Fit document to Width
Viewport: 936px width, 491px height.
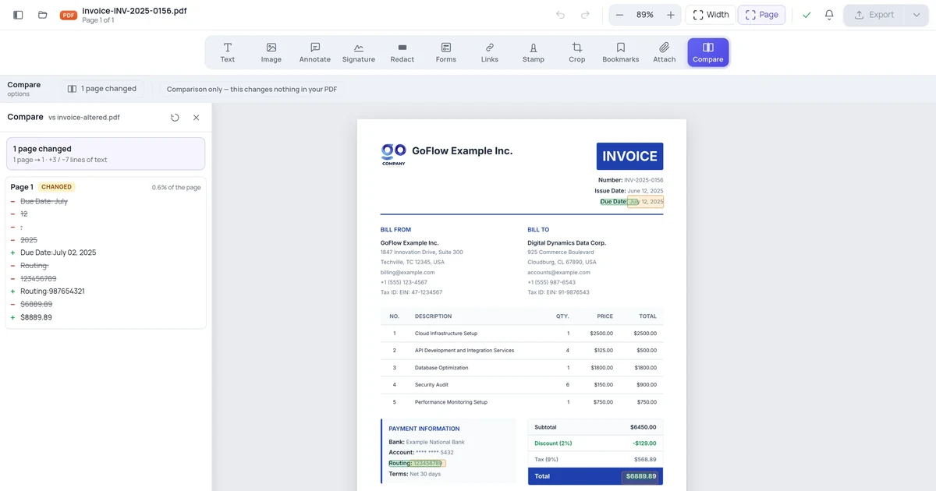710,15
